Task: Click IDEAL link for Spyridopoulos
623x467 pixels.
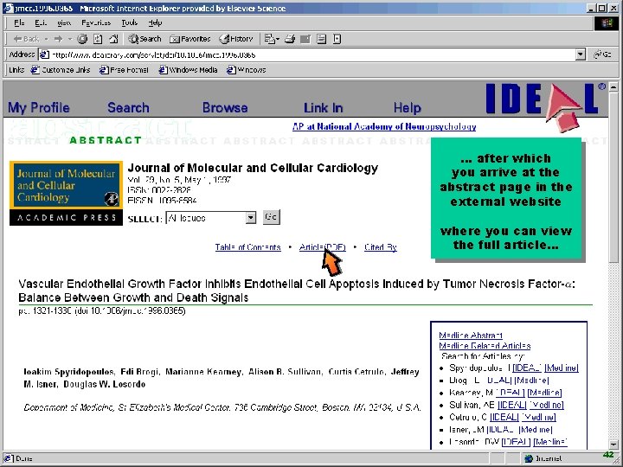Action: click(x=527, y=368)
